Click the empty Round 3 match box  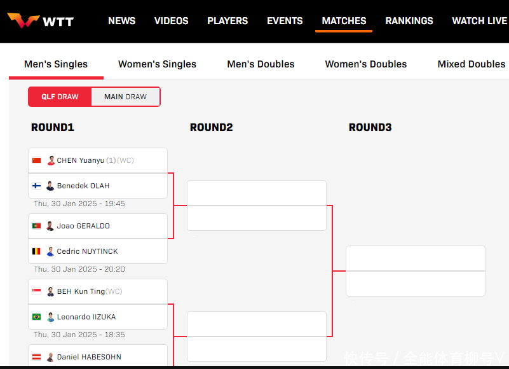pos(415,271)
